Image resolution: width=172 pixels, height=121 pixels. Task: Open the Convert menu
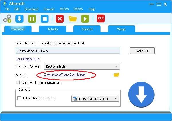click(49, 9)
